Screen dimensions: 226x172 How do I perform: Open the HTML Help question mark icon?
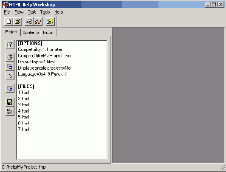[x=50, y=22]
